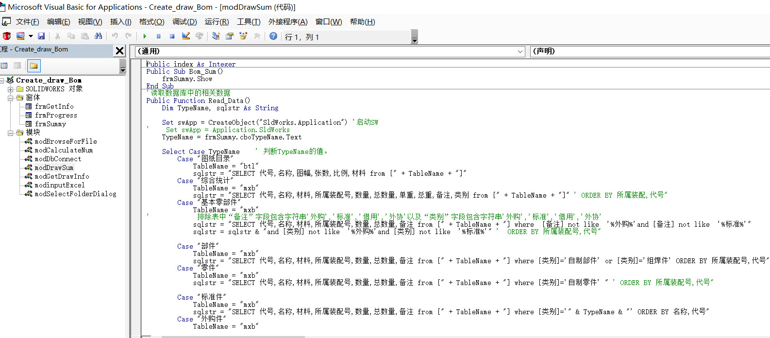Open the 插入(I) menu
The height and width of the screenshot is (338, 770).
point(120,22)
